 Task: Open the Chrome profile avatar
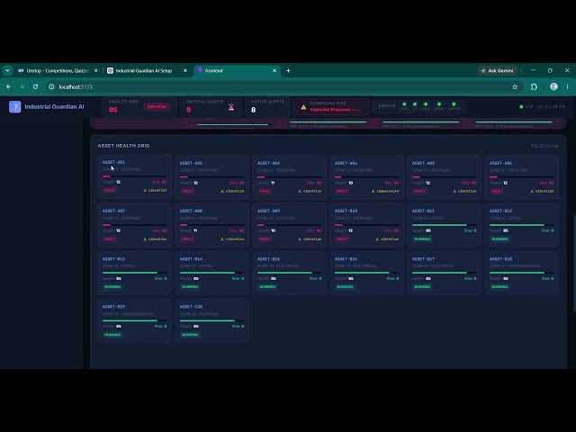tap(554, 86)
